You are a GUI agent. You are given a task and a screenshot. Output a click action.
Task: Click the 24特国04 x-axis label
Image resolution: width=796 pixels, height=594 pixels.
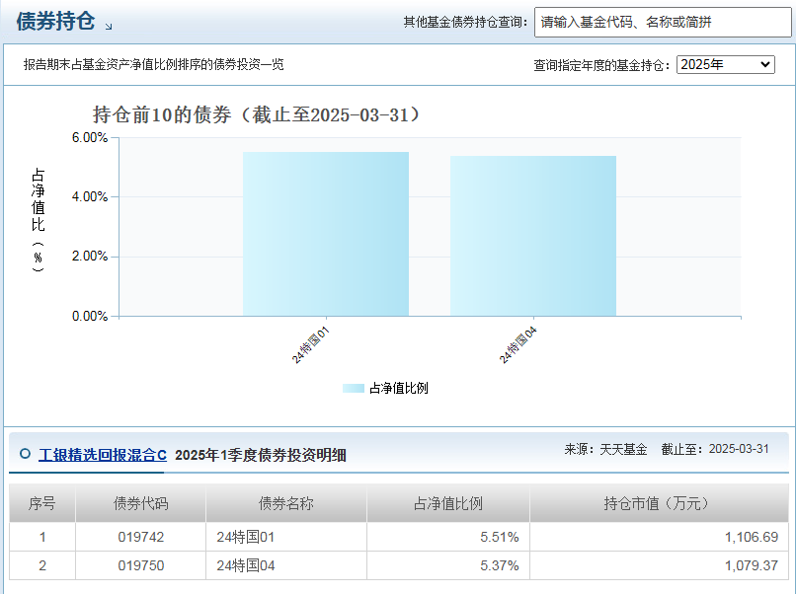[x=517, y=345]
